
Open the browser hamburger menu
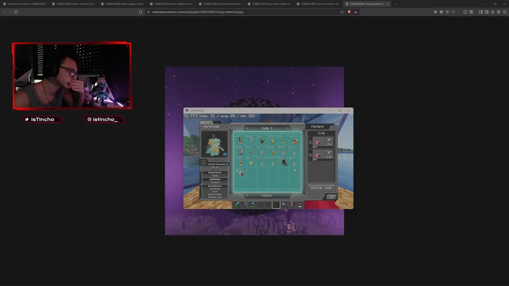coord(505,12)
